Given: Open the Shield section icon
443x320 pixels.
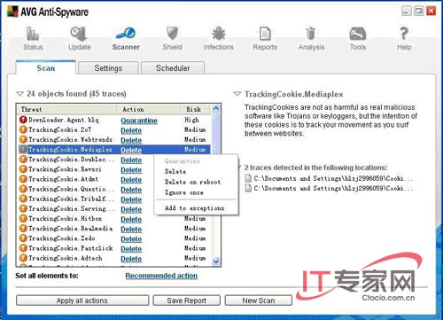Looking at the screenshot, I should click(172, 34).
